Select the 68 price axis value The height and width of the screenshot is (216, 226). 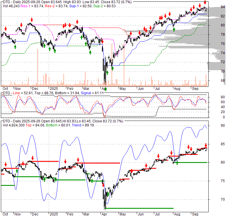pos(223,81)
